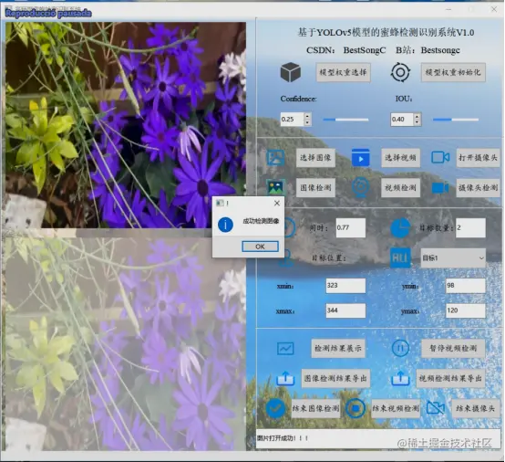Click the open camera outline icon
The height and width of the screenshot is (462, 505).
[440, 157]
